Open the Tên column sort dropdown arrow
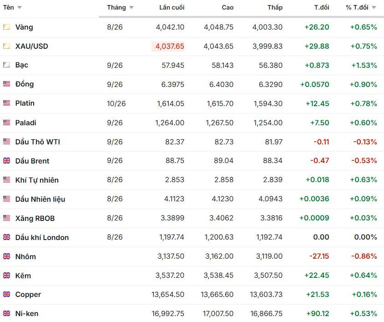The height and width of the screenshot is (322, 384). click(20, 8)
